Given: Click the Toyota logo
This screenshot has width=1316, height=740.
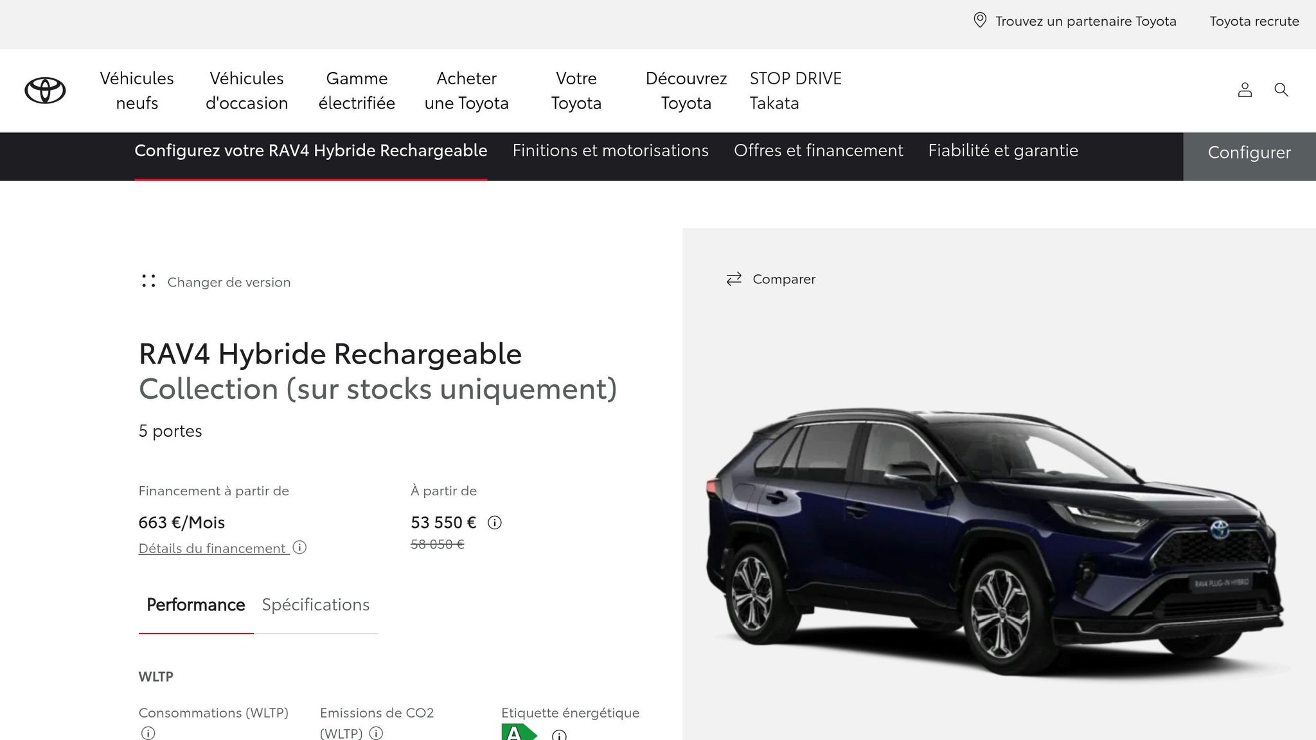Looking at the screenshot, I should tap(44, 91).
